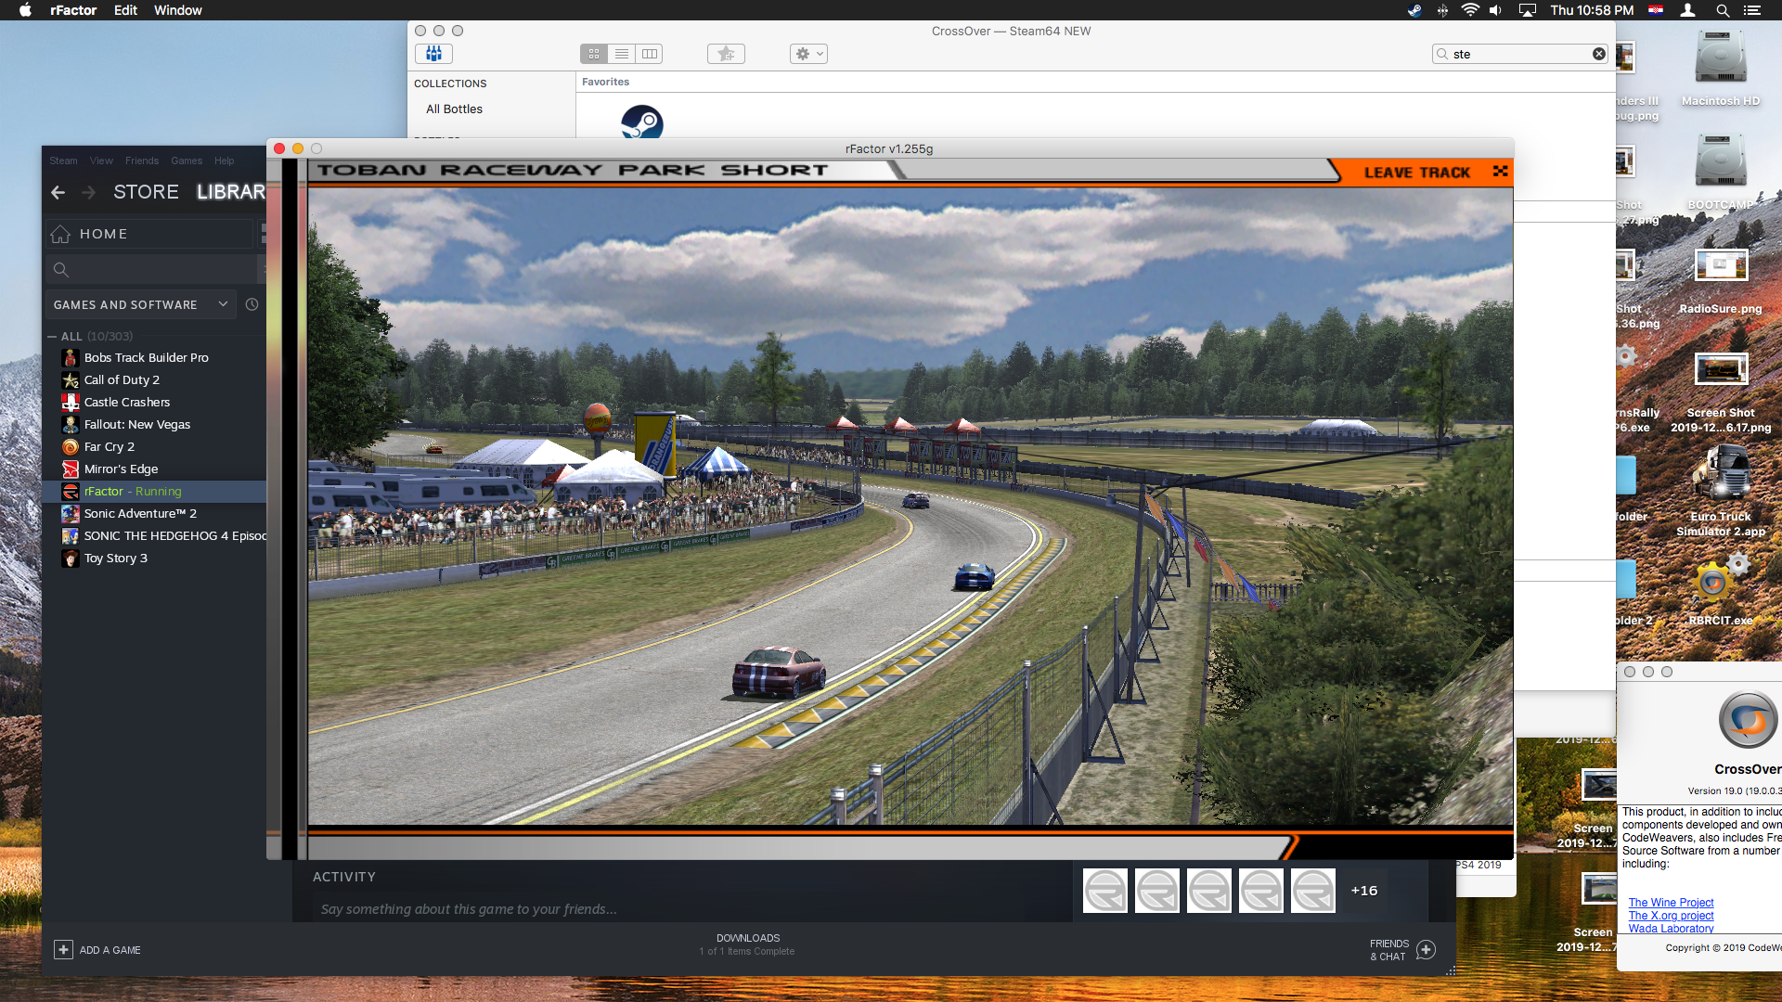Open the Steam LIBRARY tab
1782x1002 pixels.
(x=231, y=192)
